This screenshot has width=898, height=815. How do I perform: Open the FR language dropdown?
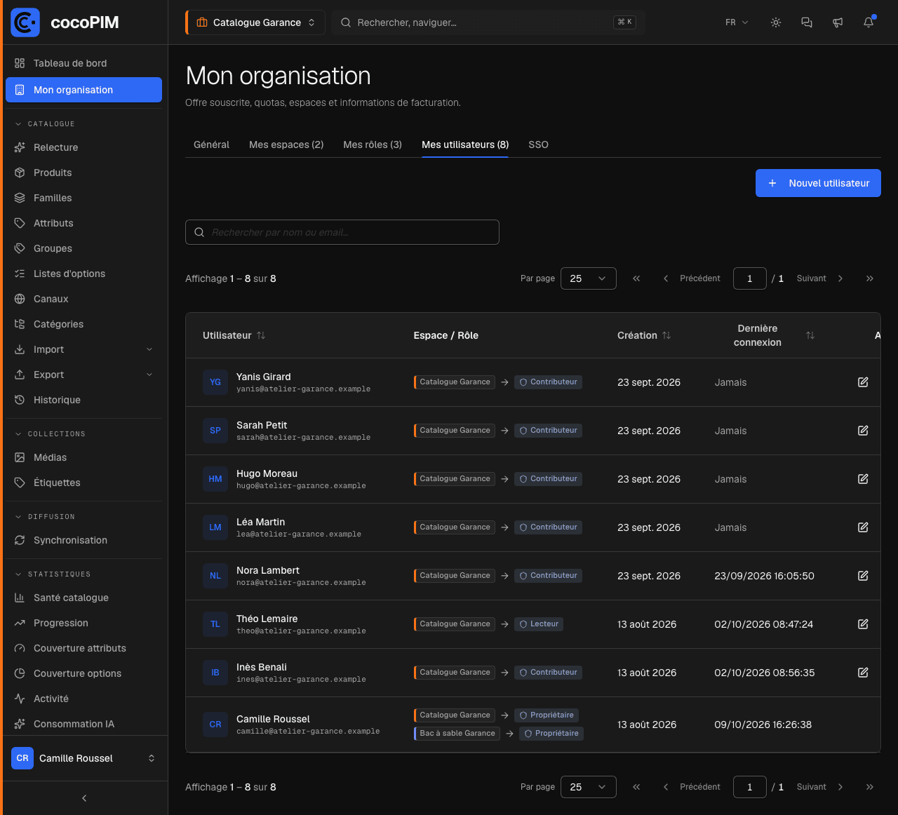pyautogui.click(x=737, y=22)
